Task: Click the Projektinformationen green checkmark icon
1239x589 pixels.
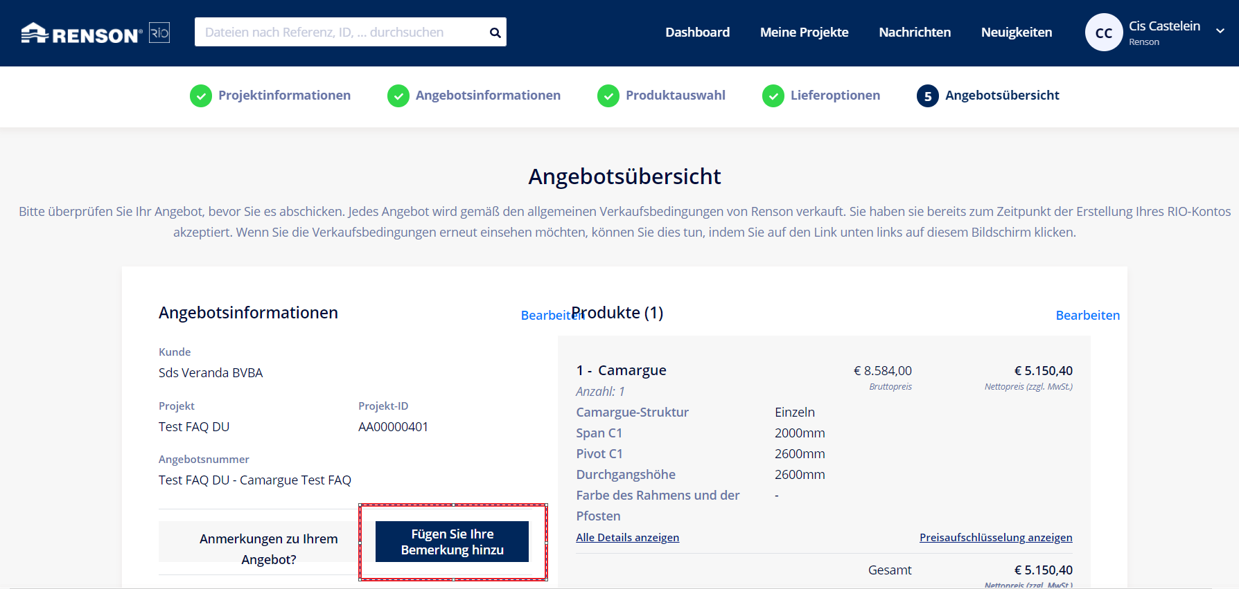Action: (x=201, y=96)
